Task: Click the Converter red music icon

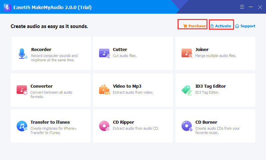Action: coord(22,90)
